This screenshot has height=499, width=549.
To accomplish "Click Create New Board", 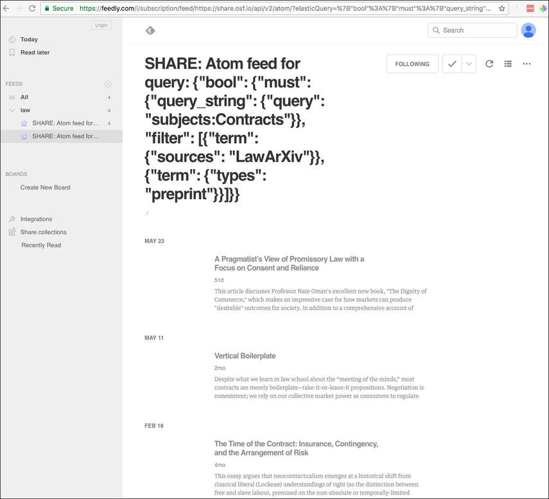I will (x=45, y=188).
